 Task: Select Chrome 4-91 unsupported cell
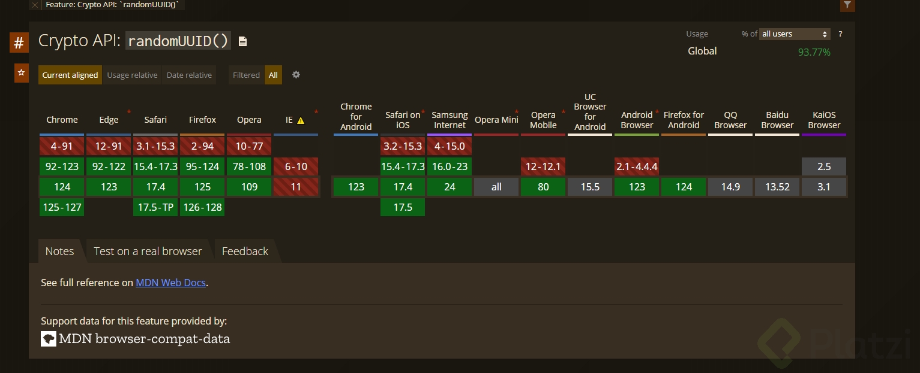(62, 146)
